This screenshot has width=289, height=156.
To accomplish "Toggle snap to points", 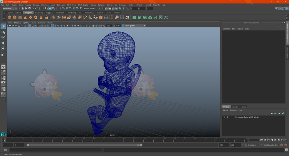I will tap(71, 8).
